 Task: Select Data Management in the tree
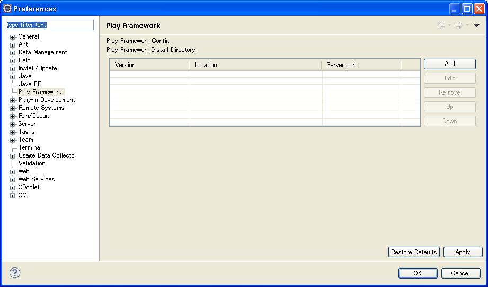click(42, 52)
